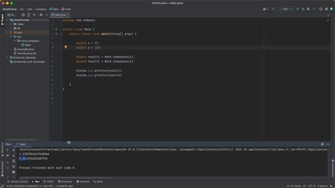Open the user account icon in the toolbar
This screenshot has height=188, width=335.
point(265,9)
